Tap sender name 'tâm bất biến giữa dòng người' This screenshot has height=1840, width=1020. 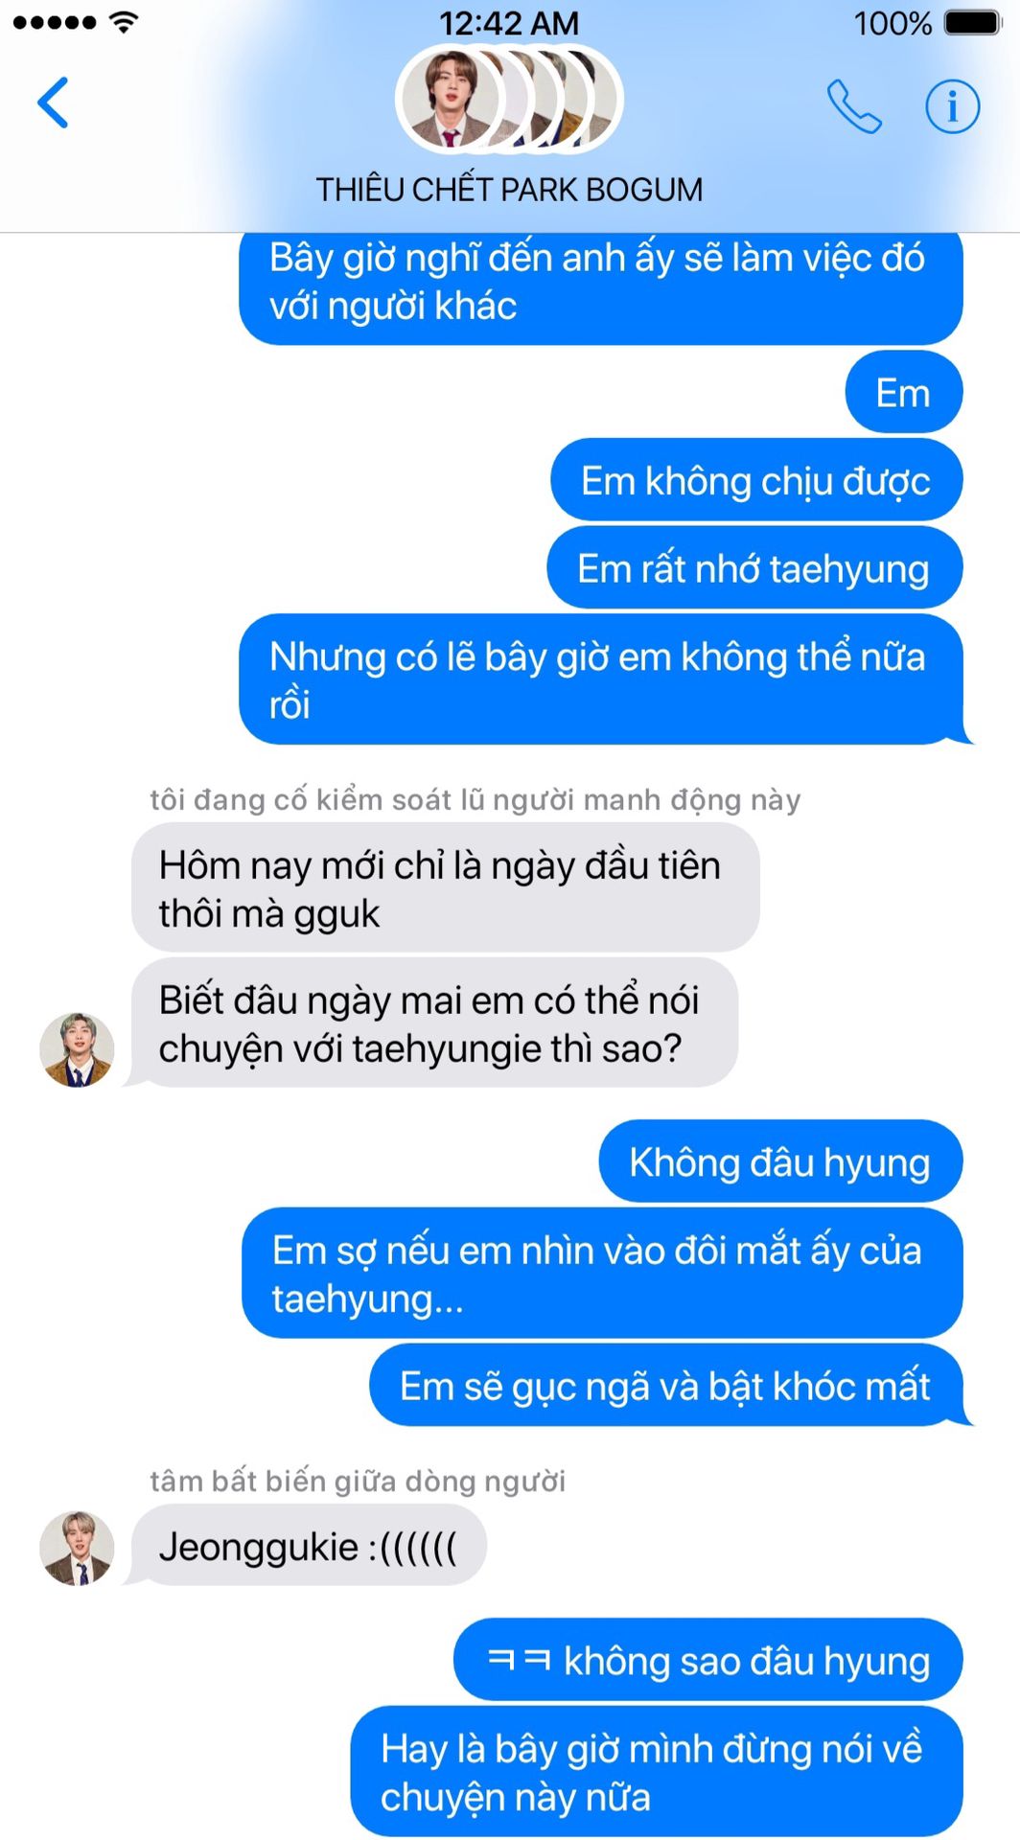[x=358, y=1482]
